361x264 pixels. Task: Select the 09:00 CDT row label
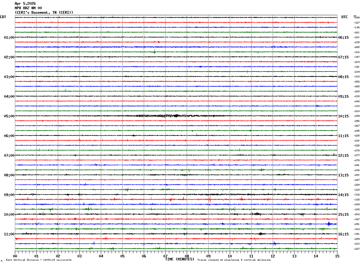pos(9,195)
